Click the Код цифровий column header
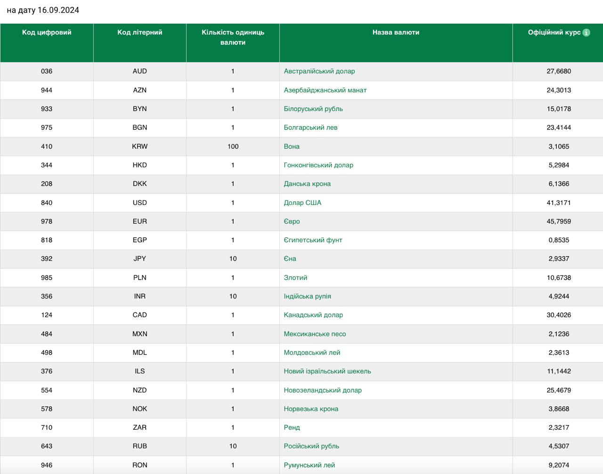Viewport: 603px width, 474px height. pyautogui.click(x=47, y=32)
